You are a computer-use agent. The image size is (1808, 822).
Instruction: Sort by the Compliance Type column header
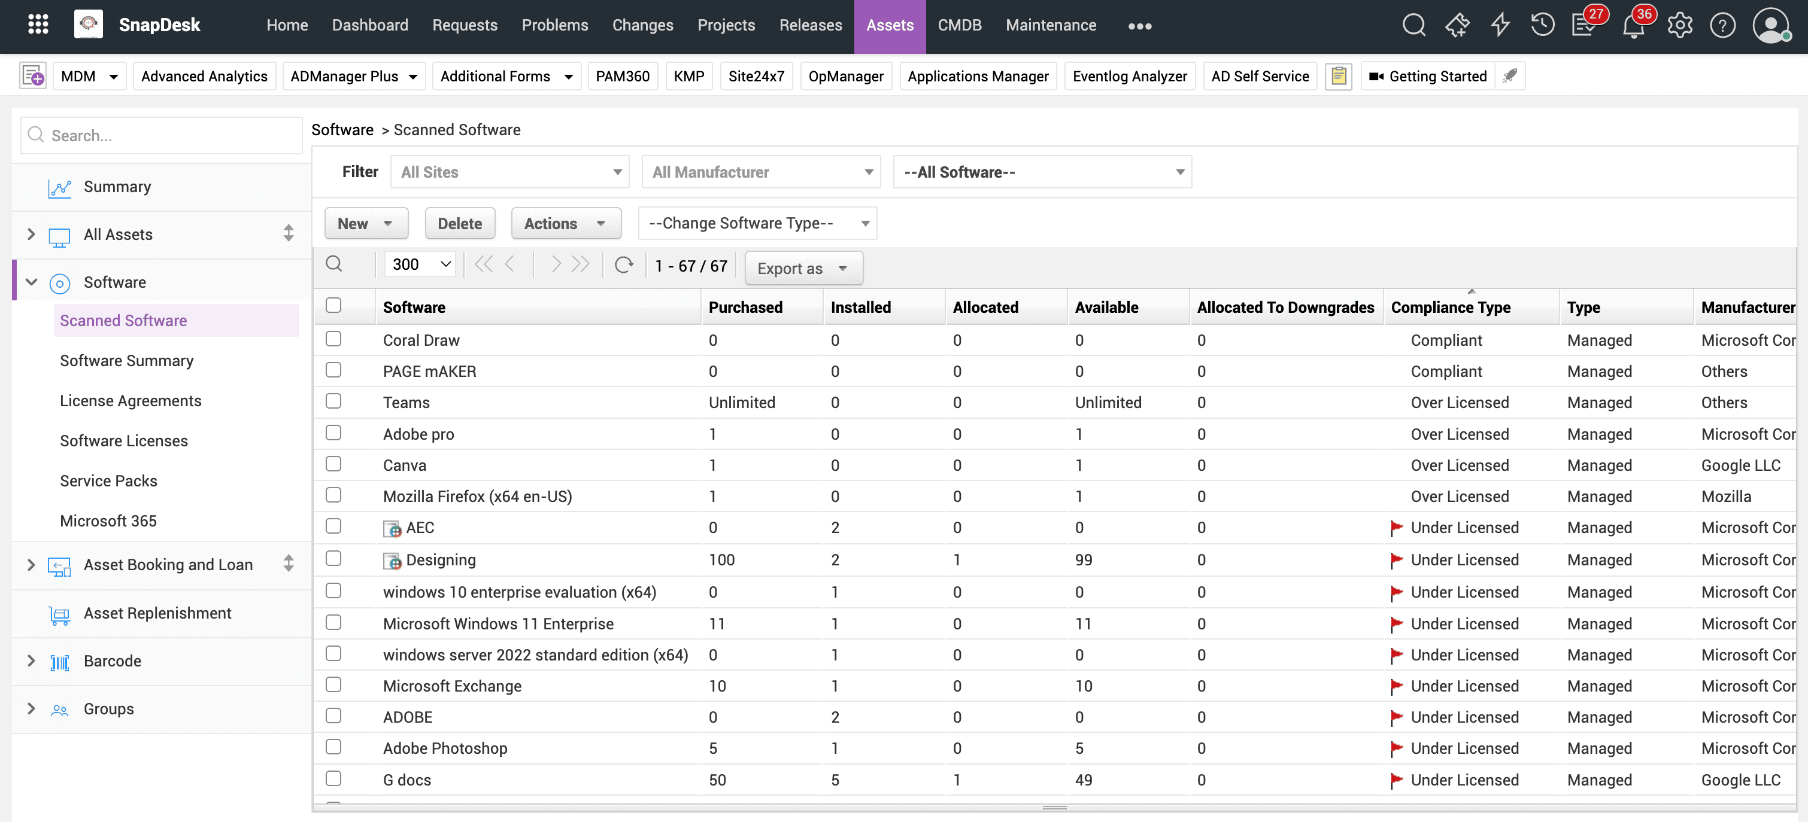coord(1450,307)
